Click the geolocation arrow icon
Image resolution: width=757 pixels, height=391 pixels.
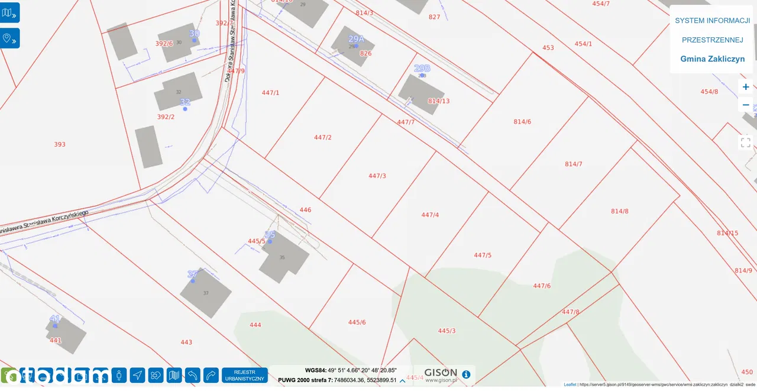138,375
